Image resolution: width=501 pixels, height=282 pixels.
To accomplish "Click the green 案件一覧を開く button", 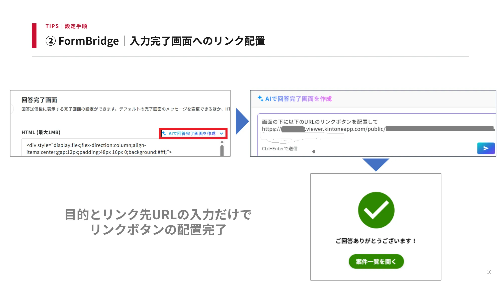I will (376, 261).
